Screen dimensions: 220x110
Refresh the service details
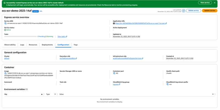coord(183,11)
